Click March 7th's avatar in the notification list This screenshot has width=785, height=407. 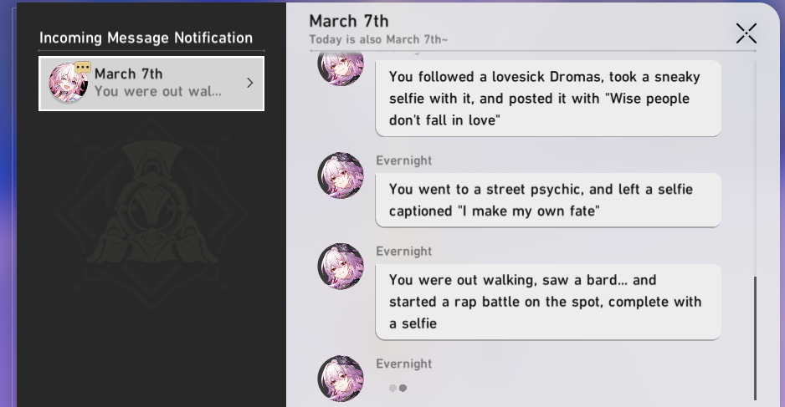68,84
